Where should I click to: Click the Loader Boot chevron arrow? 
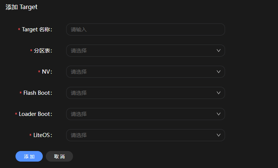click(x=219, y=114)
